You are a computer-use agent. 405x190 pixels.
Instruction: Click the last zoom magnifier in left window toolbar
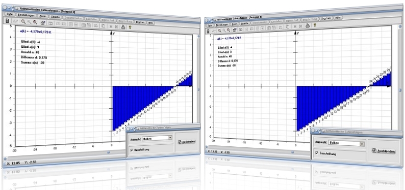coord(35,22)
